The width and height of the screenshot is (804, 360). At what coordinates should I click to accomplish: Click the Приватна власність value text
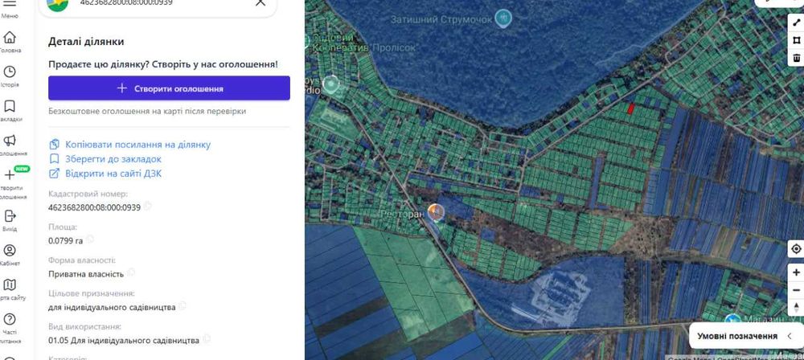pos(86,274)
